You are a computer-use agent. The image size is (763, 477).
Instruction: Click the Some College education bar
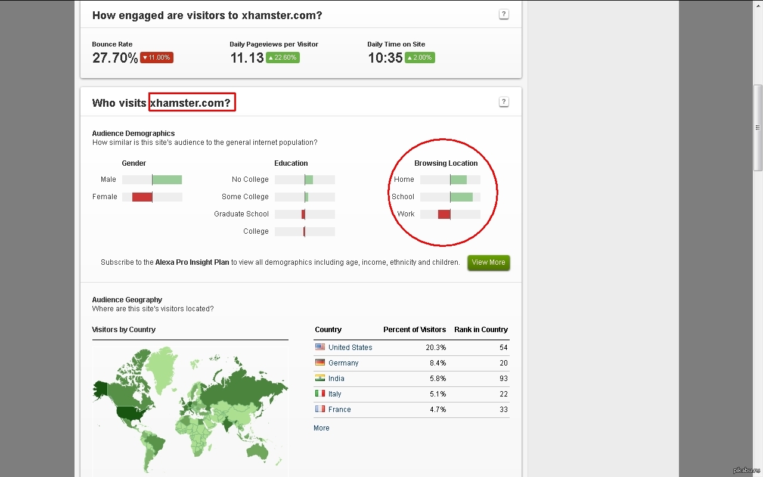[305, 197]
